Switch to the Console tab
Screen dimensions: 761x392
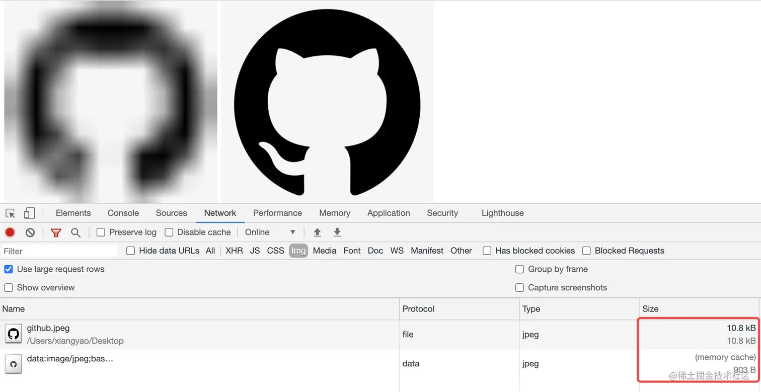tap(123, 213)
